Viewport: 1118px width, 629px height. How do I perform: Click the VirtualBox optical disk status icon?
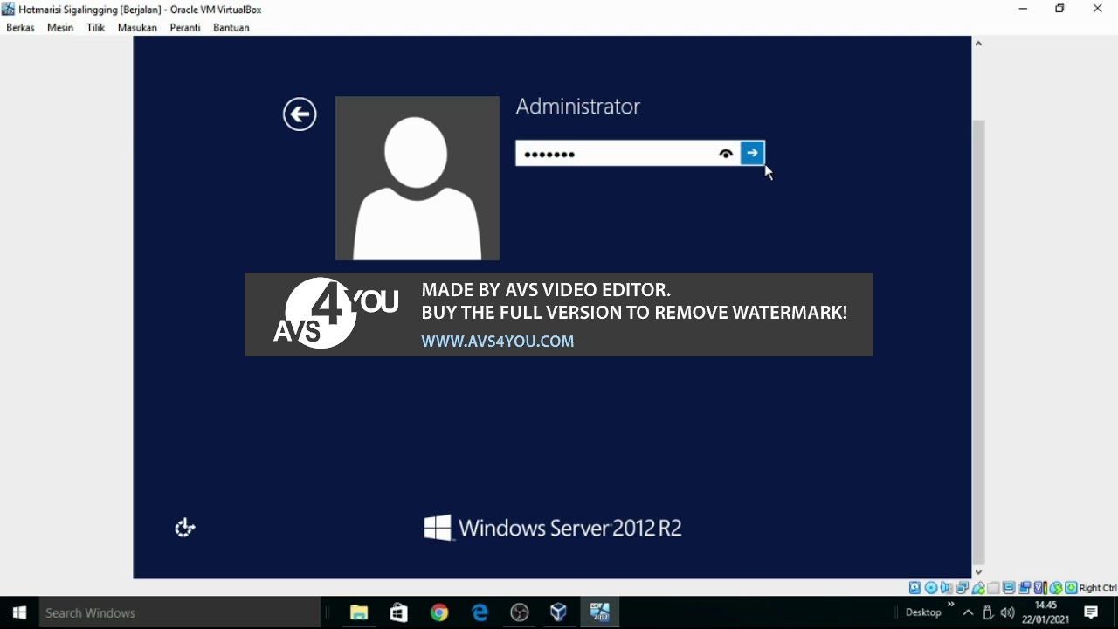tap(931, 588)
